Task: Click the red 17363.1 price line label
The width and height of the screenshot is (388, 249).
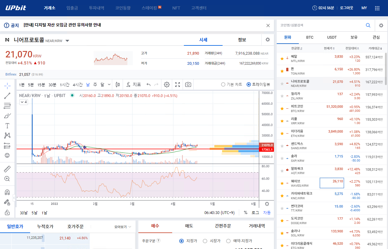Action: 266,150
